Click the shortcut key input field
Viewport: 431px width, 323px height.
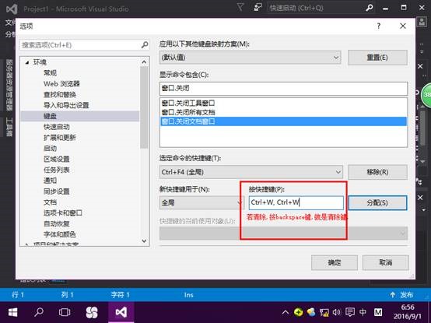point(296,202)
